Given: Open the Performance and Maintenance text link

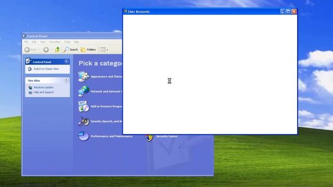Looking at the screenshot, I should pos(112,136).
